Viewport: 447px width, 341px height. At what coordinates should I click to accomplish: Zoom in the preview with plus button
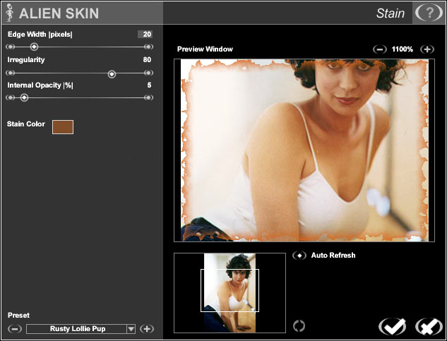click(x=427, y=49)
